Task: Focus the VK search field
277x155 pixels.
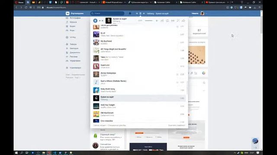Action: [x=107, y=13]
